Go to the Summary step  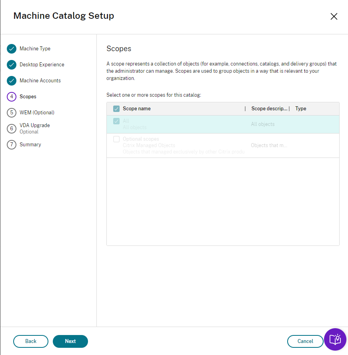30,145
